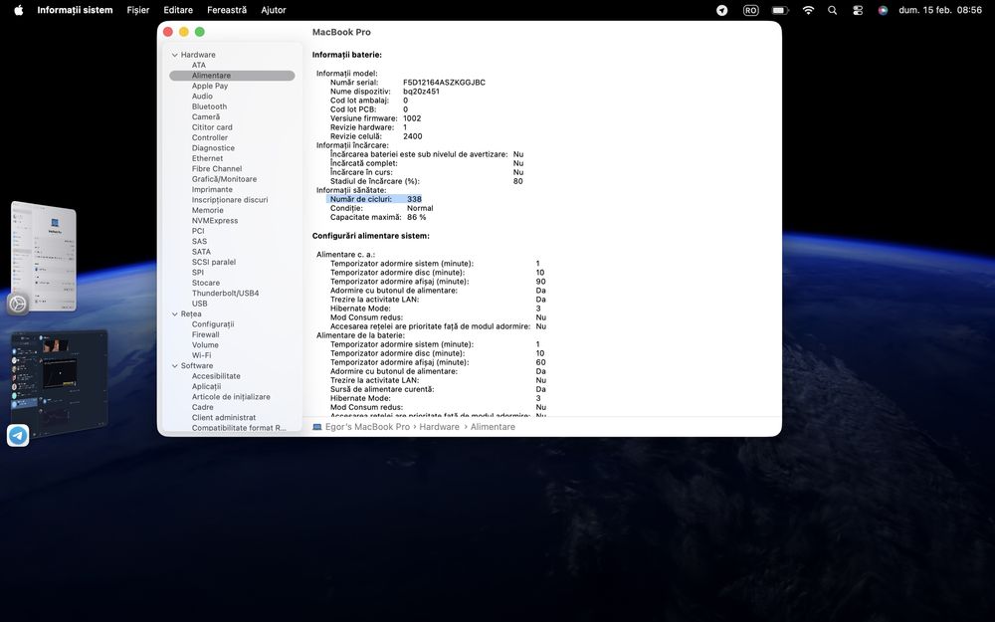The width and height of the screenshot is (995, 622).
Task: Click Egor's MacBook Pro in path bar
Action: [367, 427]
